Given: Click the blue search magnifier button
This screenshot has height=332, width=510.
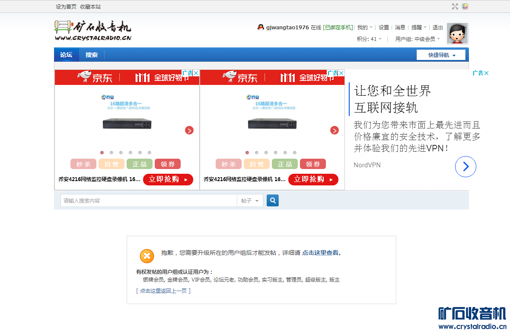Looking at the screenshot, I should point(273,200).
